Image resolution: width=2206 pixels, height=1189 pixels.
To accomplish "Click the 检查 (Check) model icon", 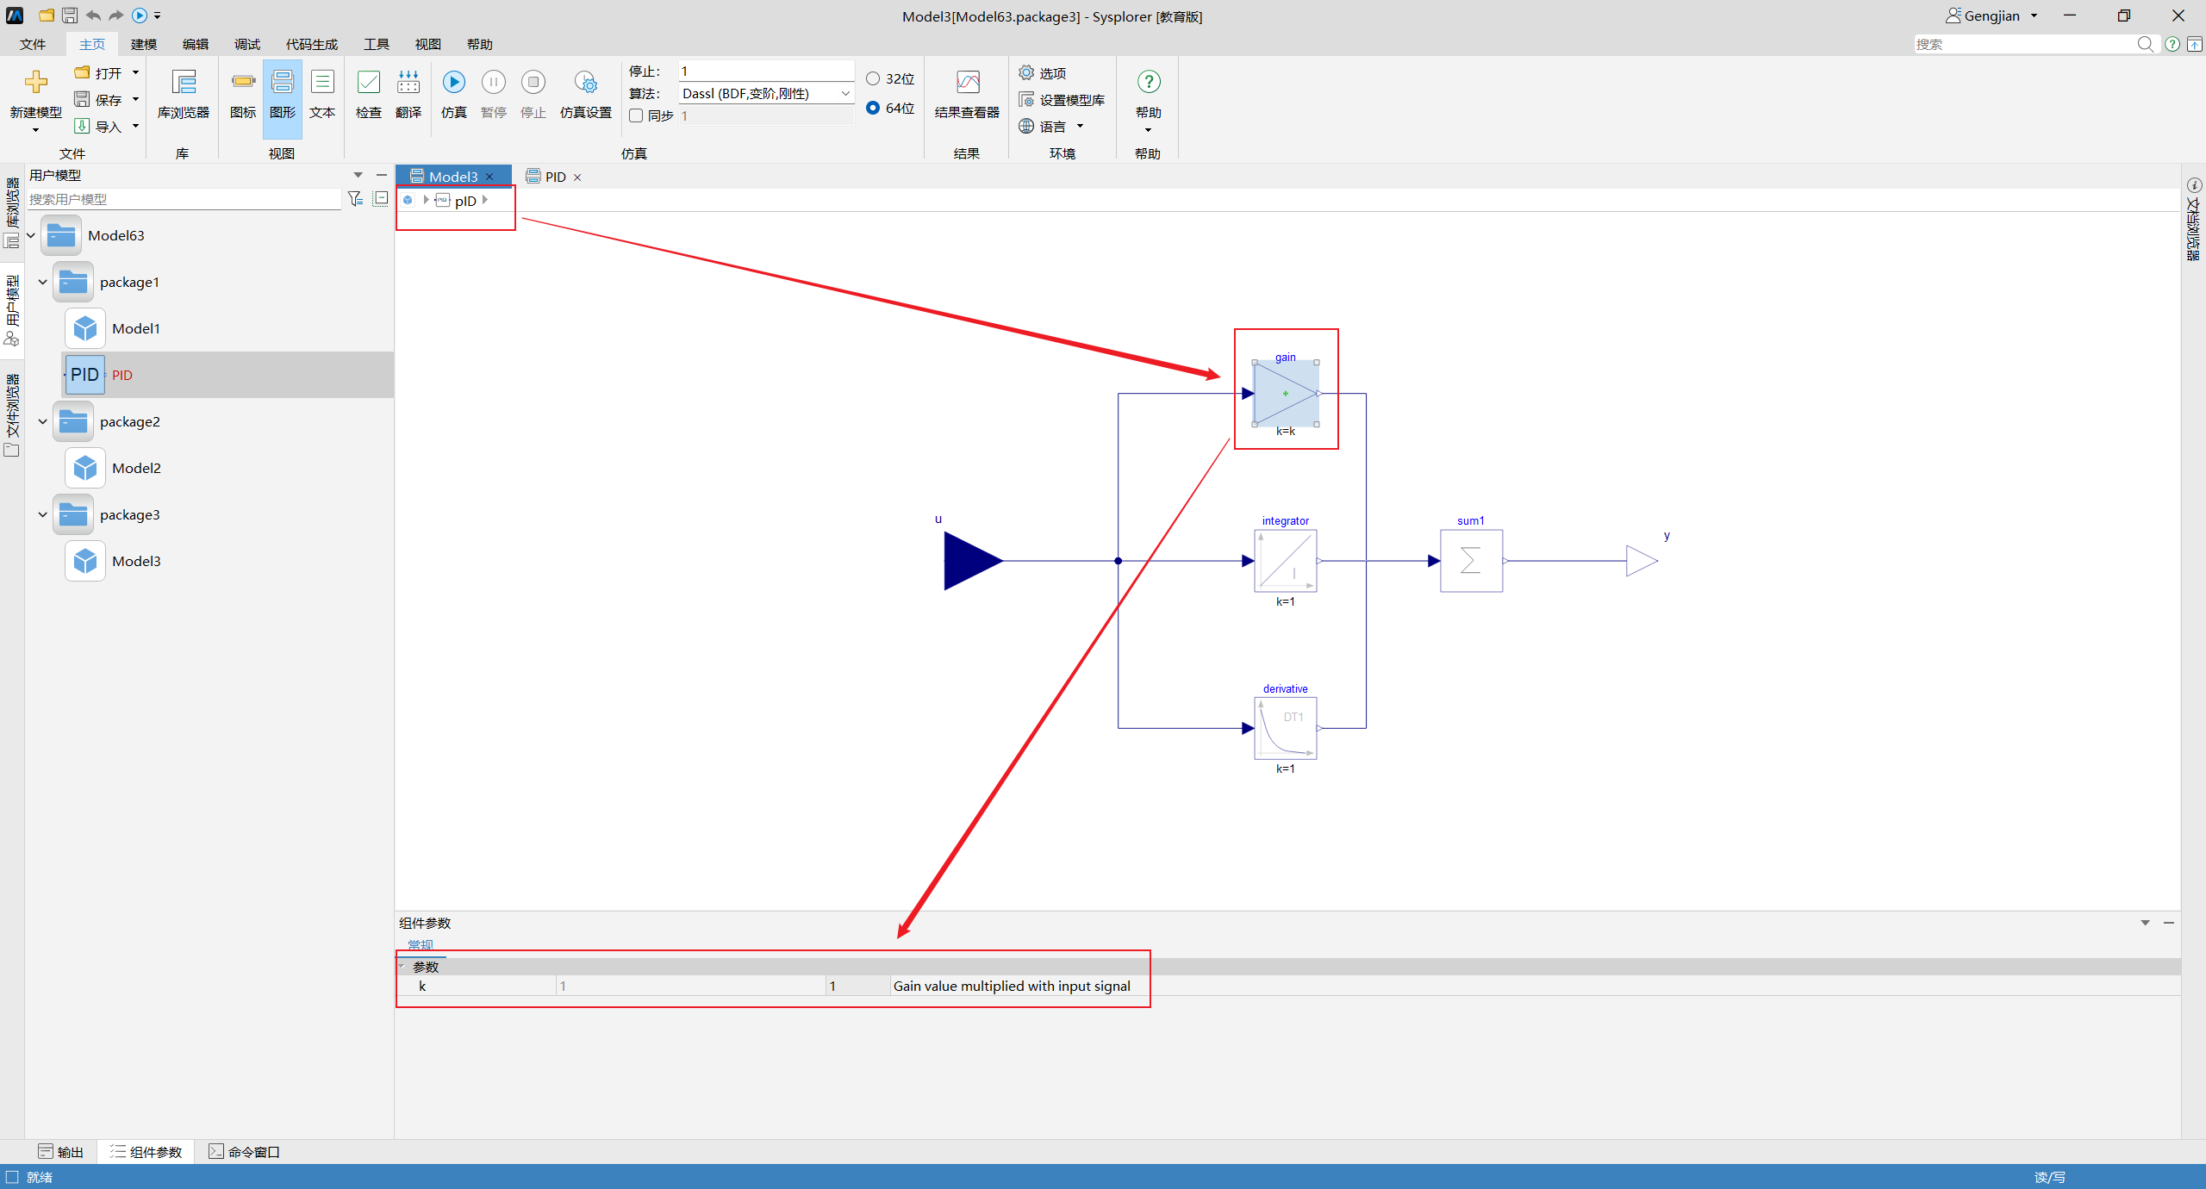I will coord(368,83).
